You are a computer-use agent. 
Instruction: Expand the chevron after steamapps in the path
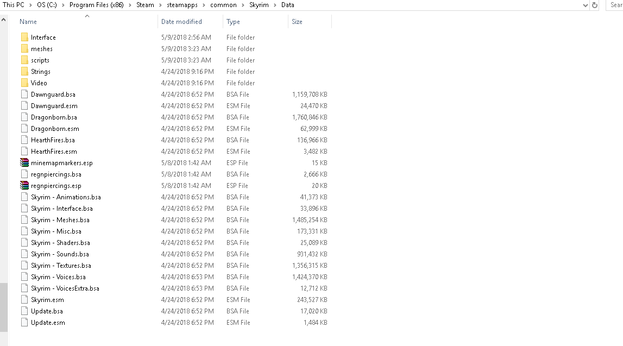point(204,5)
